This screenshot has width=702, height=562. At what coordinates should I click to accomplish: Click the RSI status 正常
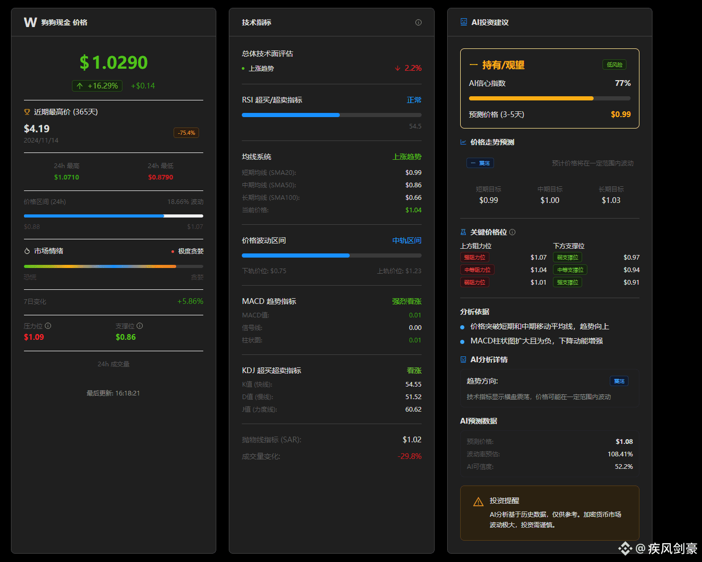[414, 100]
